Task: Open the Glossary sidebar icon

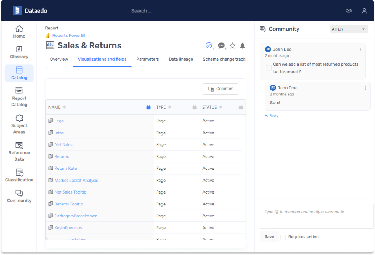Action: point(19,50)
